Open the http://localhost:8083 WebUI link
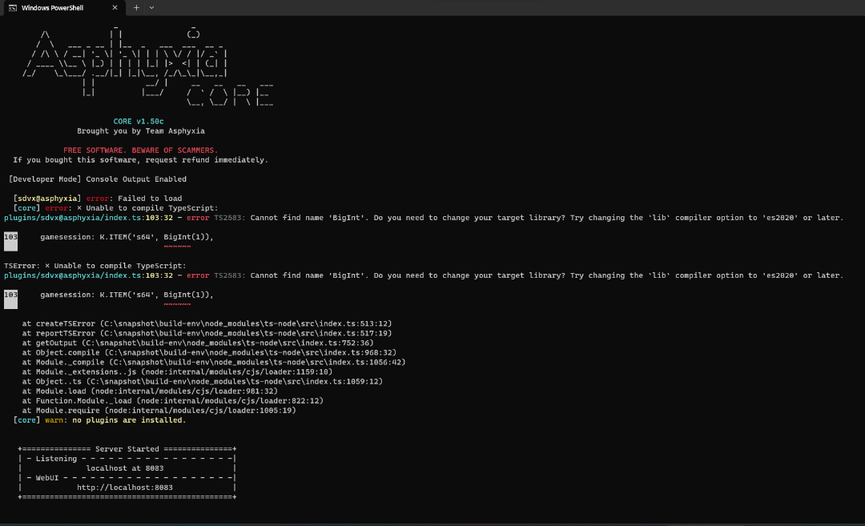 (x=124, y=487)
